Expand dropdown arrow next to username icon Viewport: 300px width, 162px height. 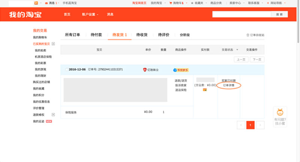(41, 3)
